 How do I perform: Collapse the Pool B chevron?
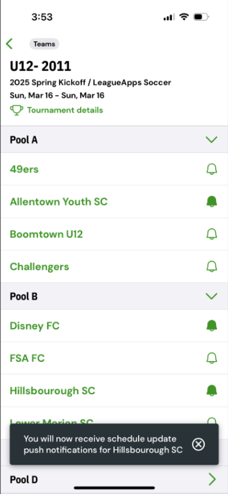pyautogui.click(x=211, y=296)
